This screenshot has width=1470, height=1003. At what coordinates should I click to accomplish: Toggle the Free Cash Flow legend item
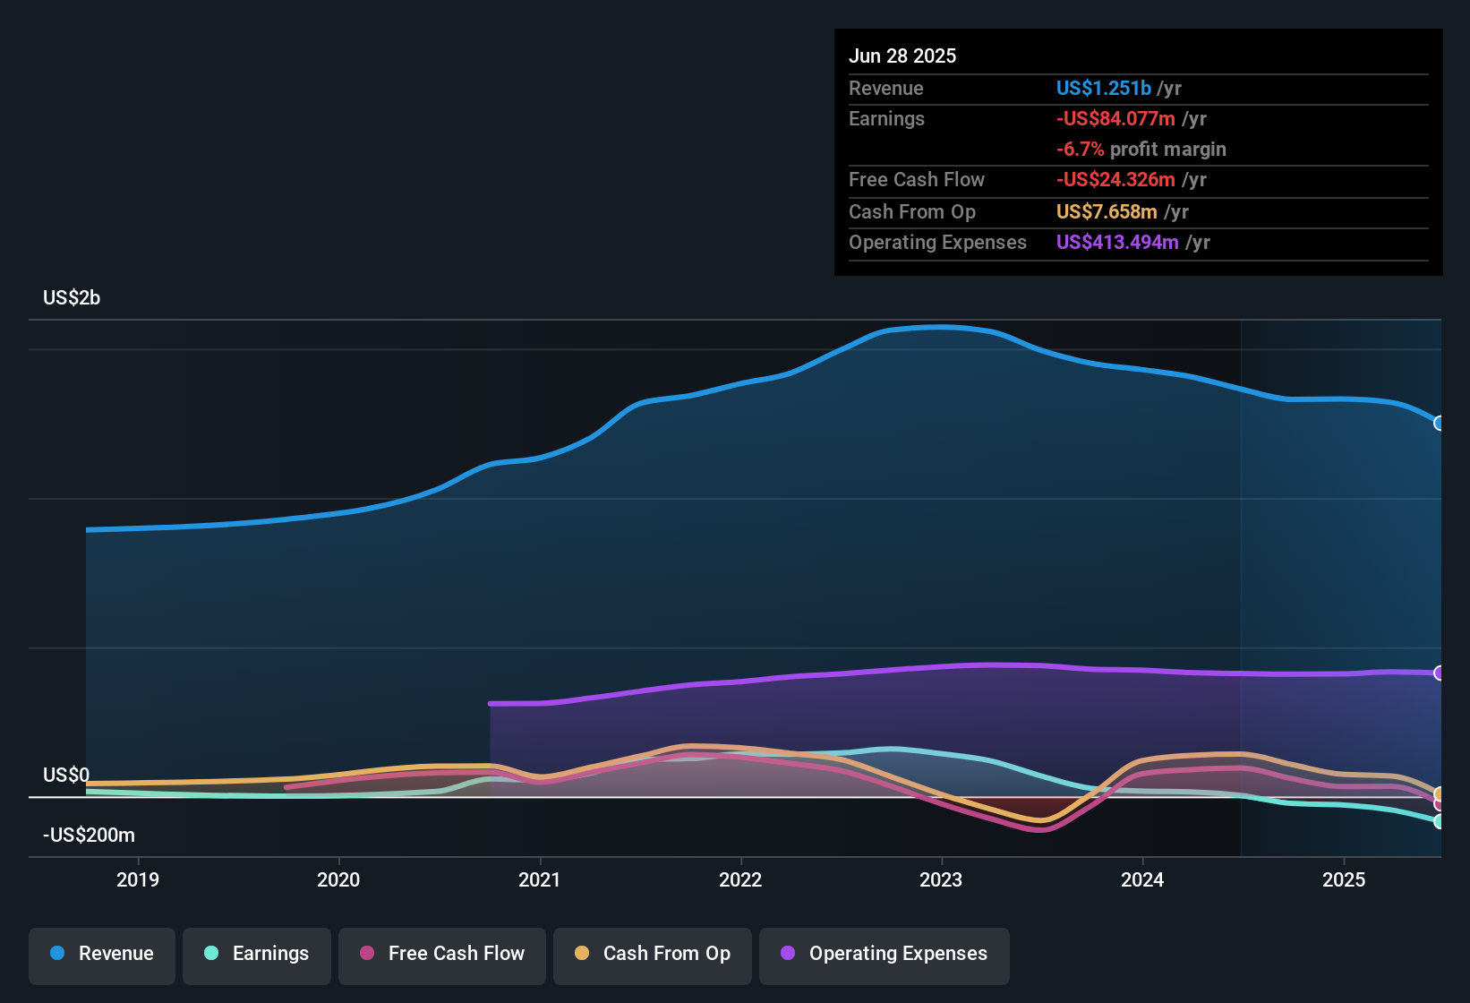pos(442,954)
